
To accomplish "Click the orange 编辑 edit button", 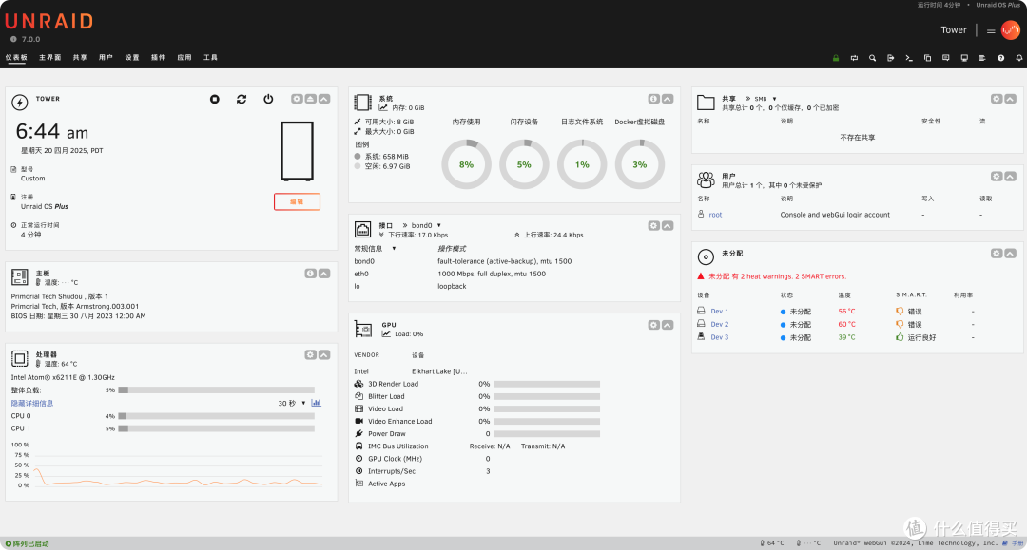I will click(x=297, y=201).
